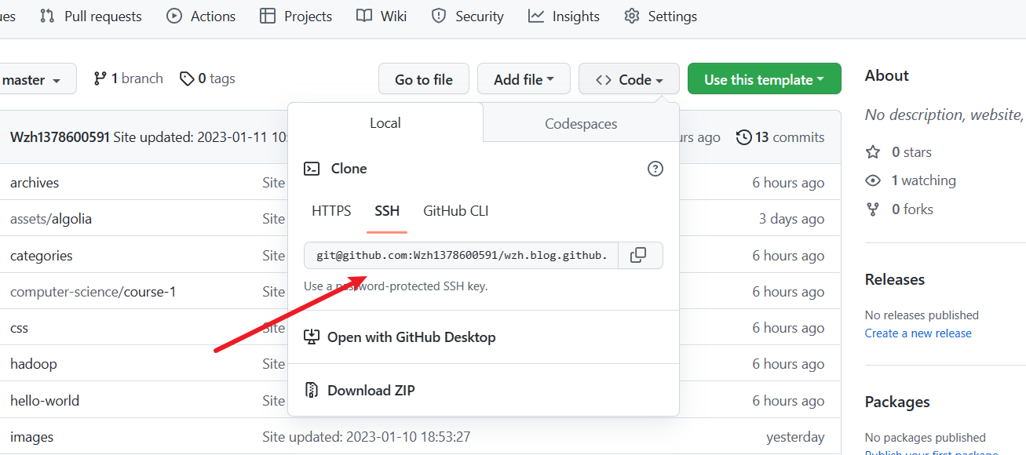Open the categories folder
The width and height of the screenshot is (1026, 455).
(x=42, y=256)
